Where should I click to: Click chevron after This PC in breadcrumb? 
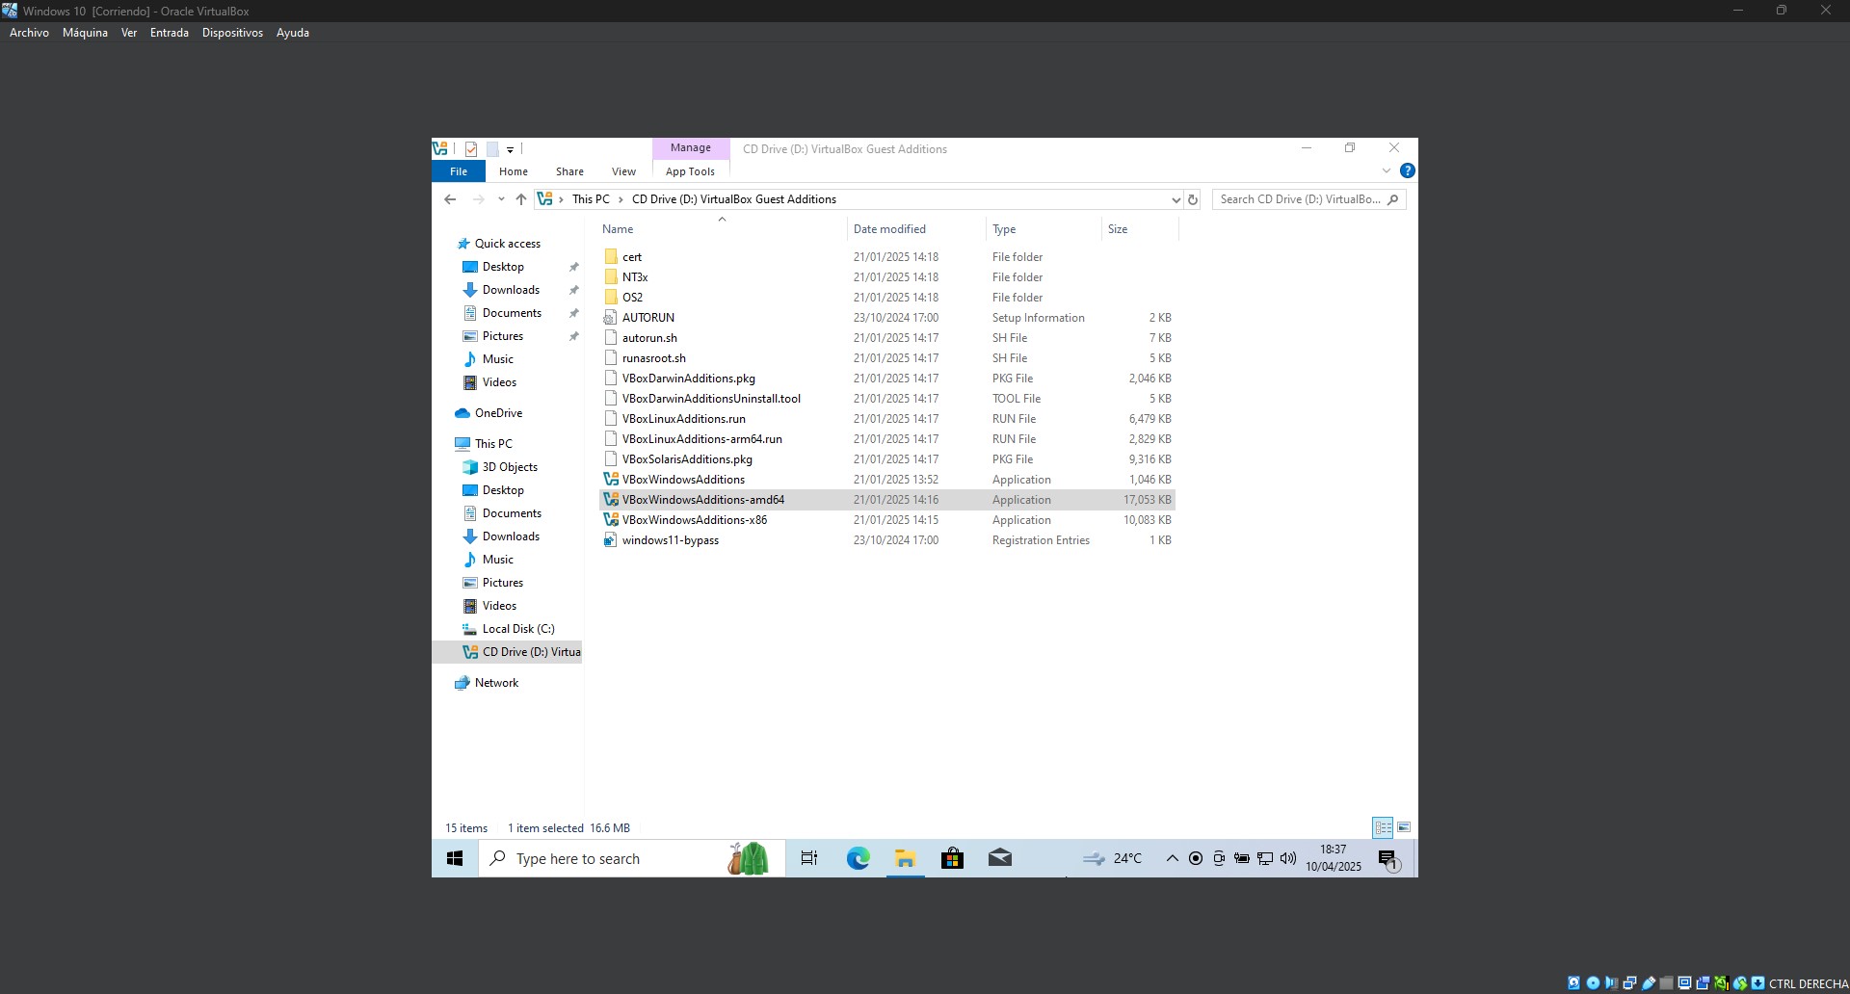point(621,199)
